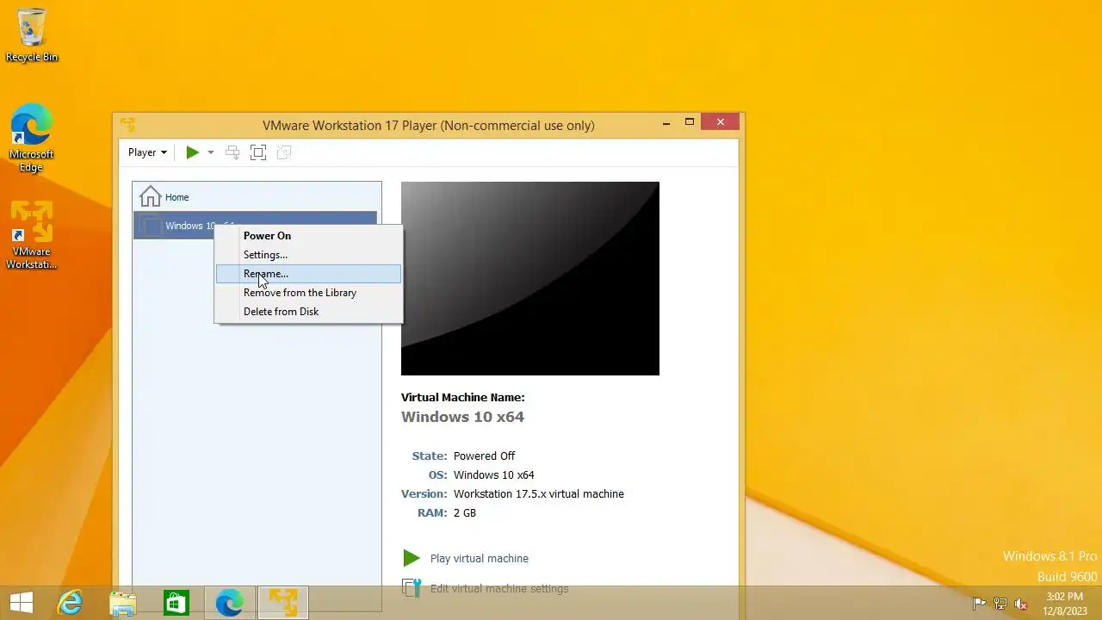
Task: Expand the arrow beside the play toolbar icon
Action: 210,152
